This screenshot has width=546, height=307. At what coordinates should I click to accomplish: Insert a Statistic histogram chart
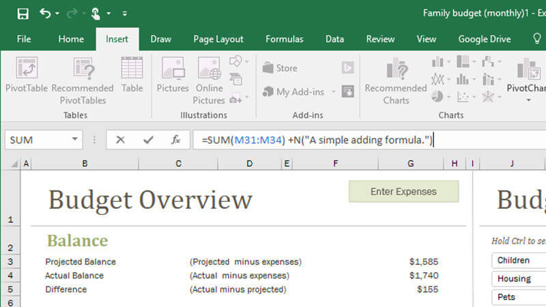click(463, 80)
